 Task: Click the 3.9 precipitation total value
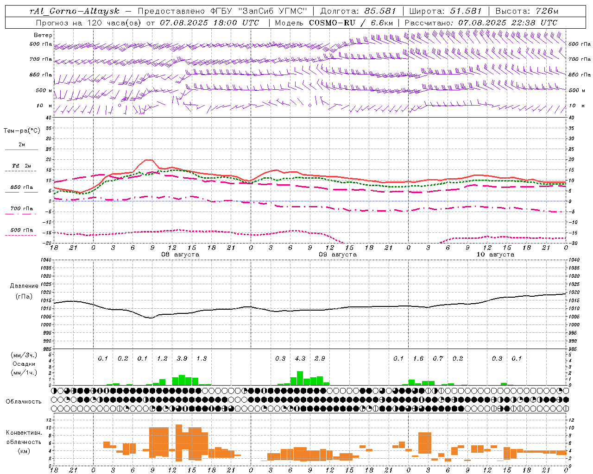182,358
